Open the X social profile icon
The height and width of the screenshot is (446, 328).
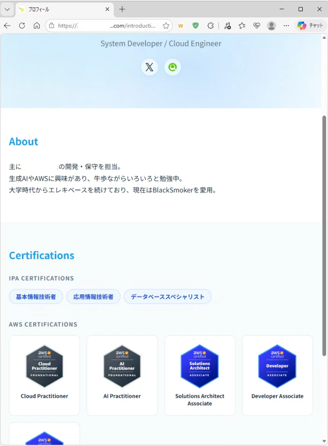point(149,67)
